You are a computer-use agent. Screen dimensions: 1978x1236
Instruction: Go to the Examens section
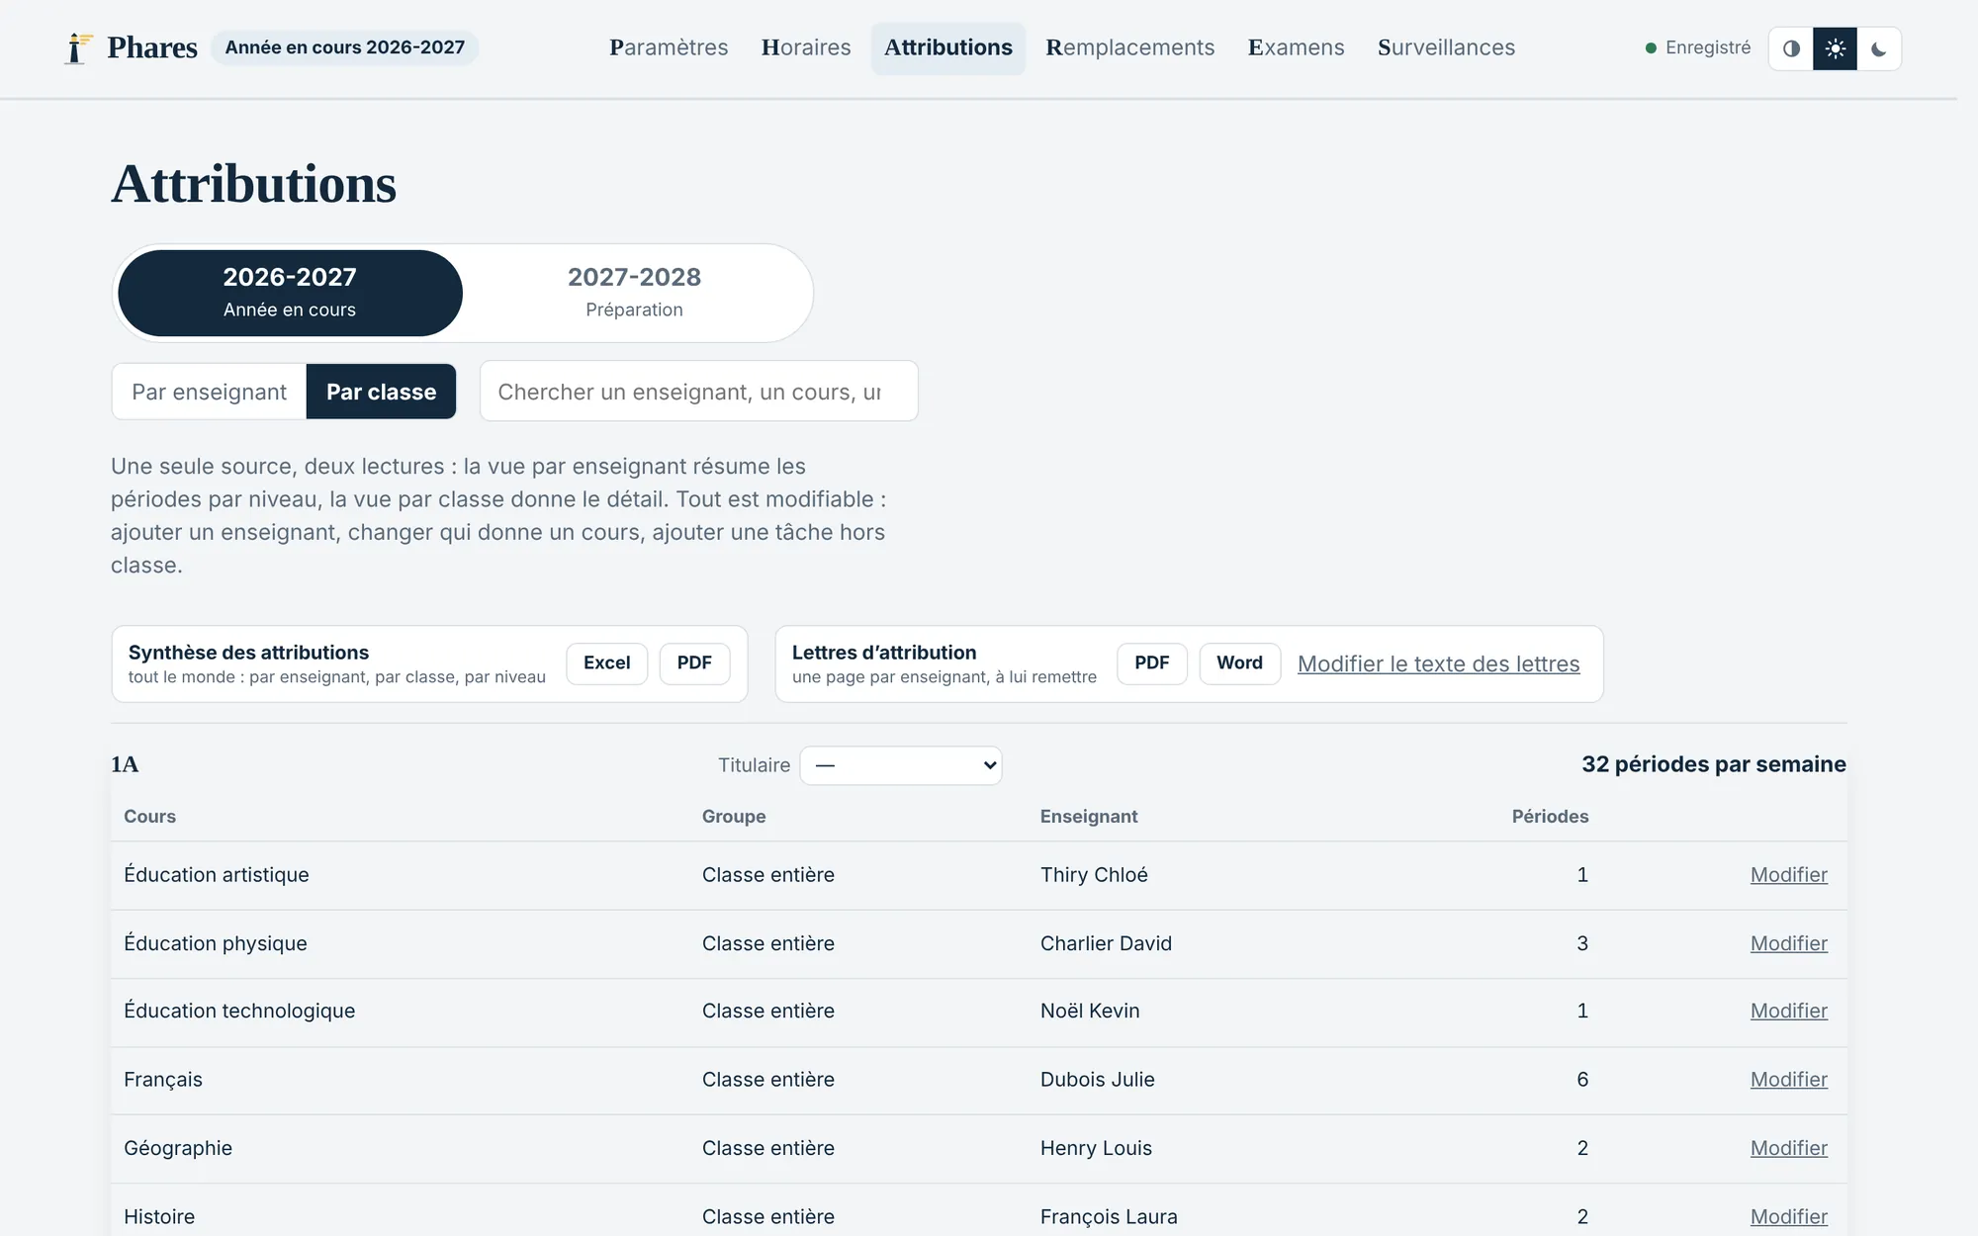tap(1296, 47)
